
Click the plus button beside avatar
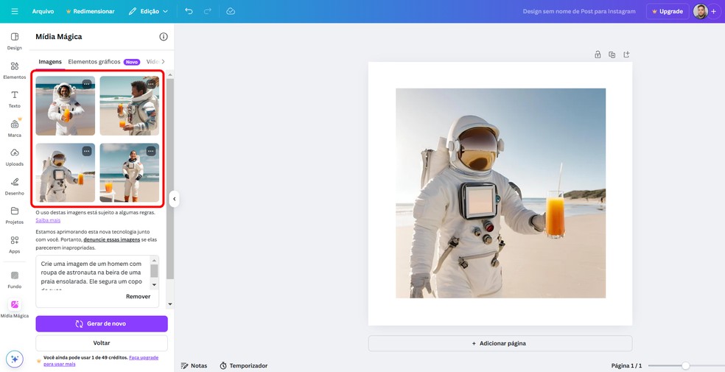pos(713,11)
